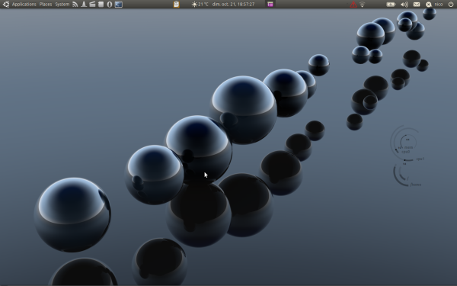Open the notebook launcher icon

(101, 5)
